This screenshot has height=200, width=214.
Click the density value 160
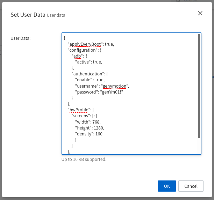[x=99, y=134]
